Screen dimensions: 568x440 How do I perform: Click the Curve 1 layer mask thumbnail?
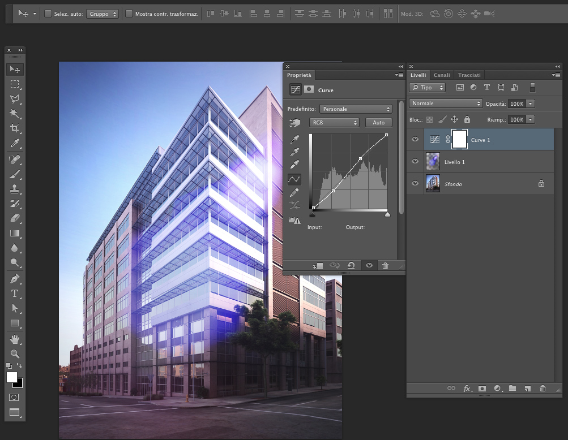click(459, 139)
